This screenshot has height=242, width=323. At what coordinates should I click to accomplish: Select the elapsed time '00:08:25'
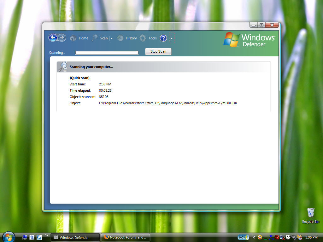click(105, 90)
